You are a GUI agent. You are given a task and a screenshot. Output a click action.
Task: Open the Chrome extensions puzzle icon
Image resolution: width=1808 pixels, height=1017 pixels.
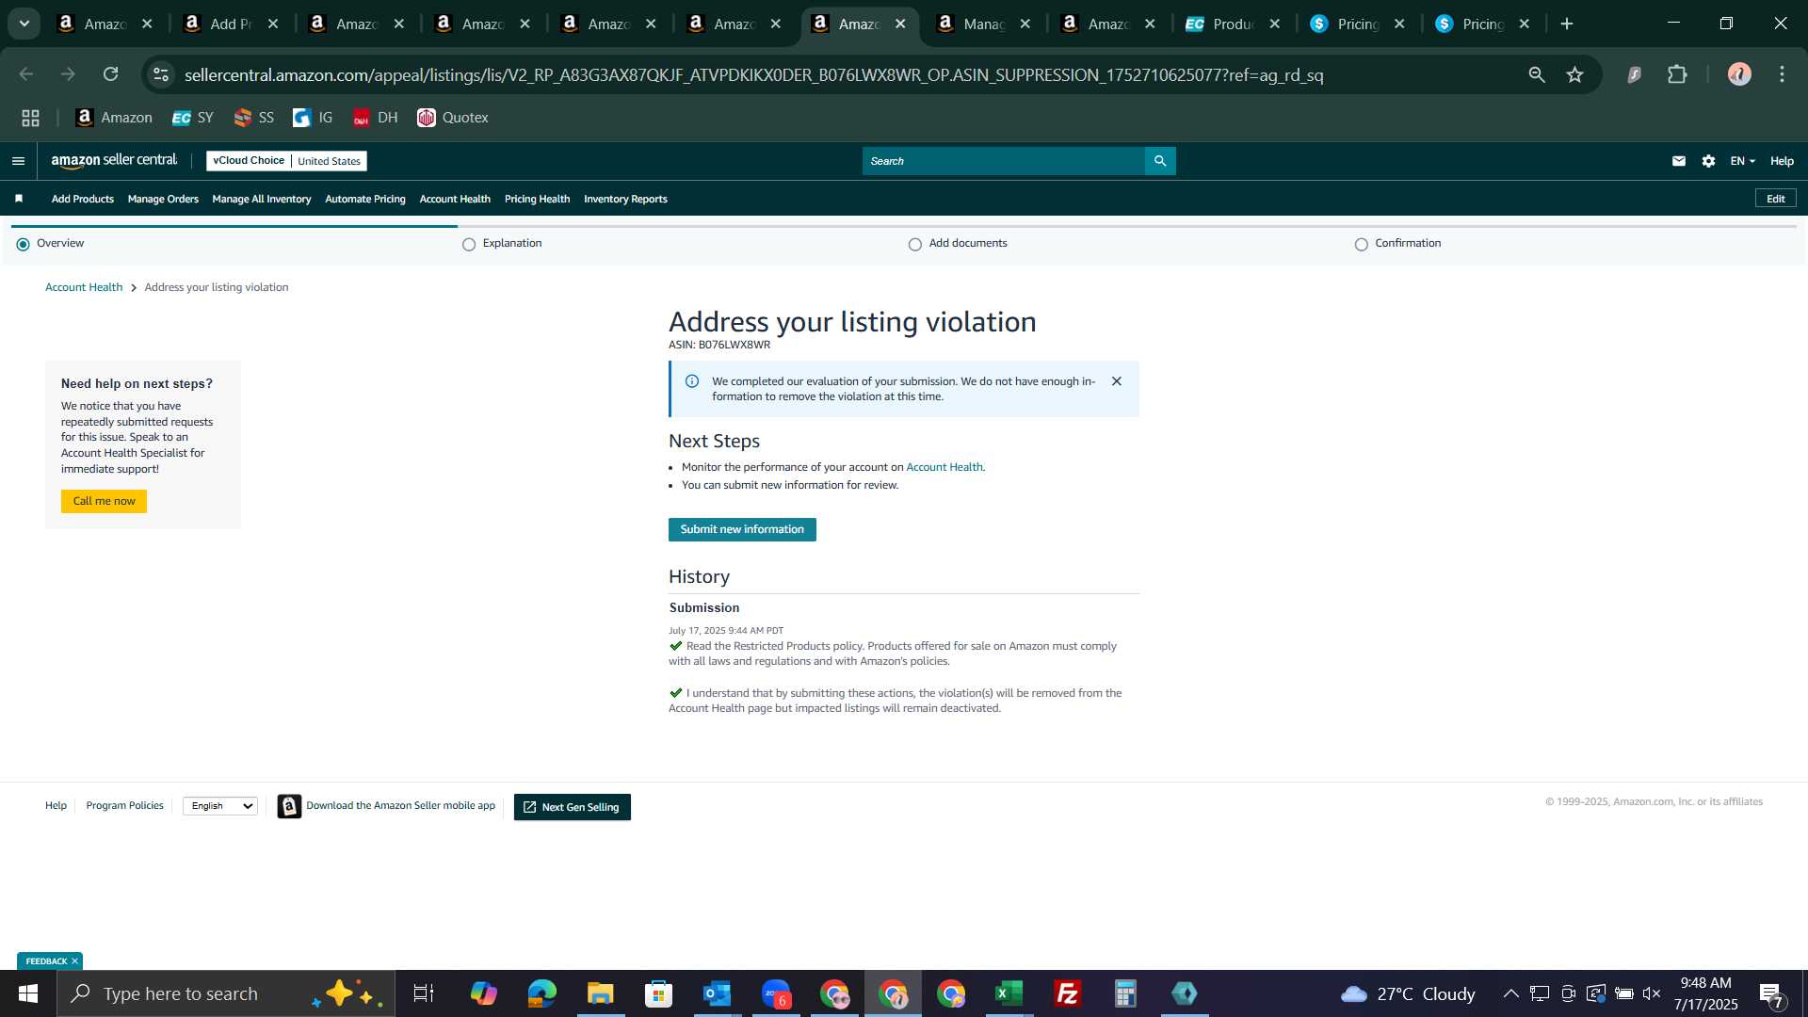(x=1677, y=74)
